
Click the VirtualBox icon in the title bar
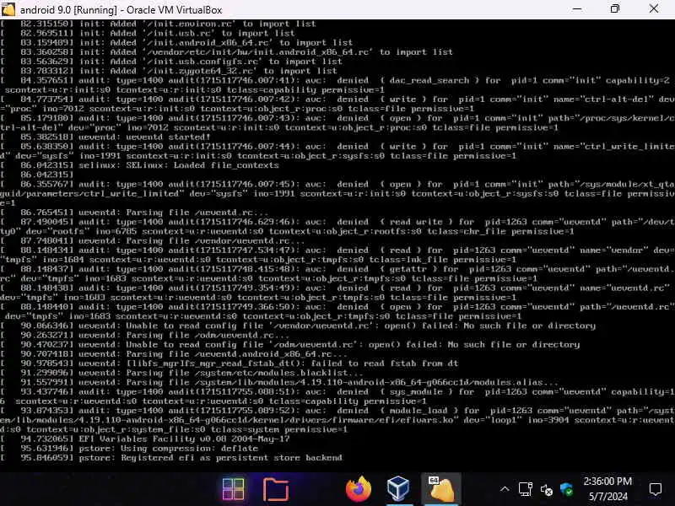coord(8,9)
